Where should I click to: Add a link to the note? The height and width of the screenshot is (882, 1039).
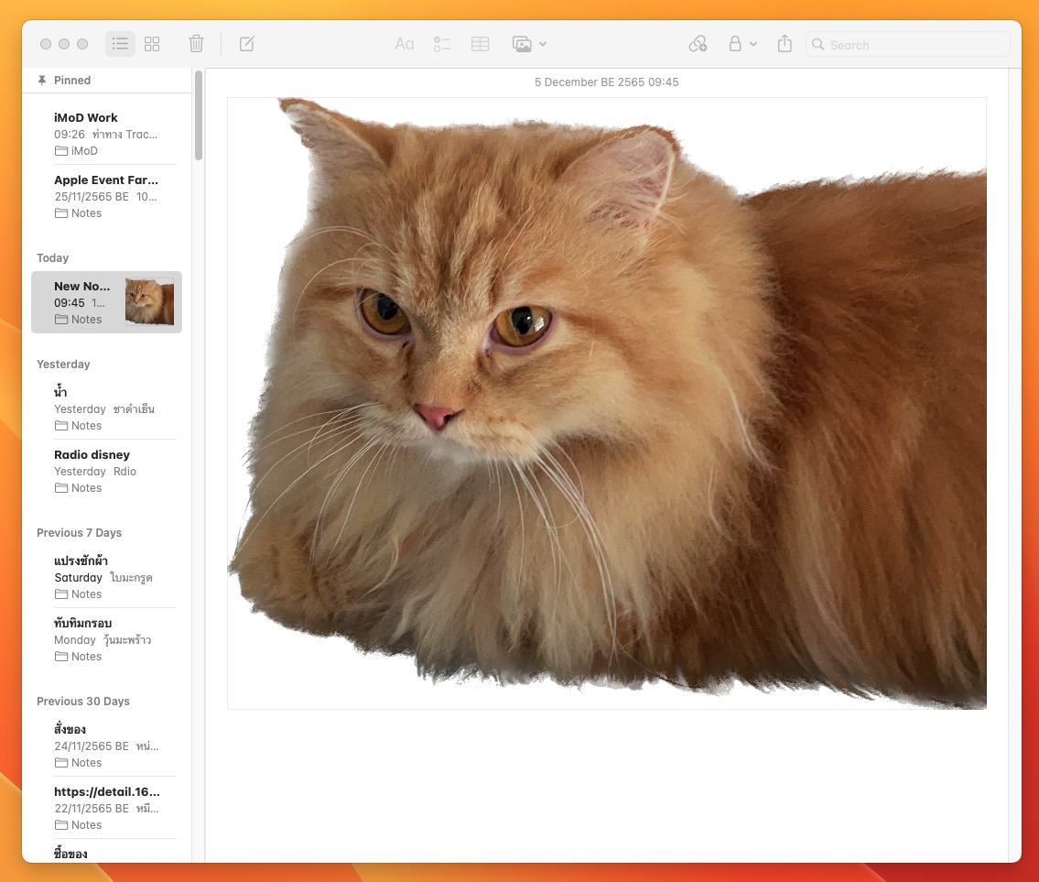click(698, 44)
